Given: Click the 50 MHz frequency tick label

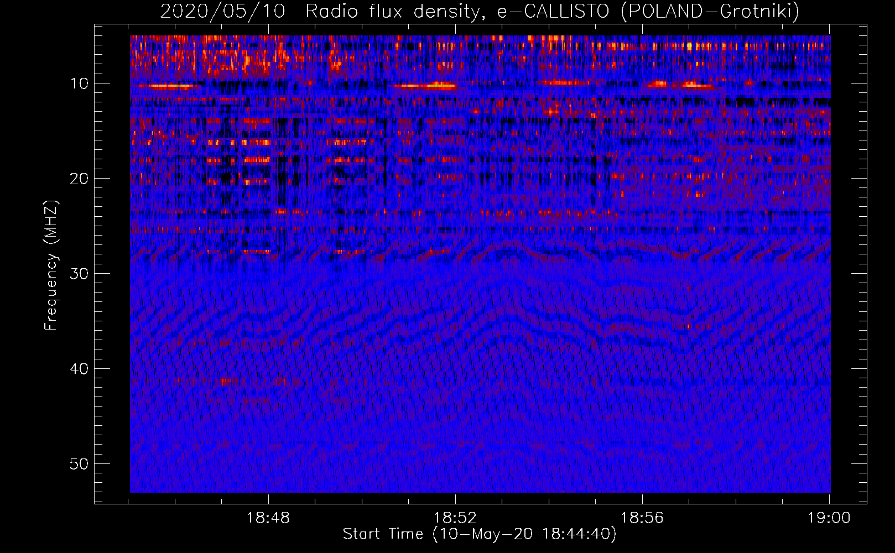Looking at the screenshot, I should tap(79, 464).
